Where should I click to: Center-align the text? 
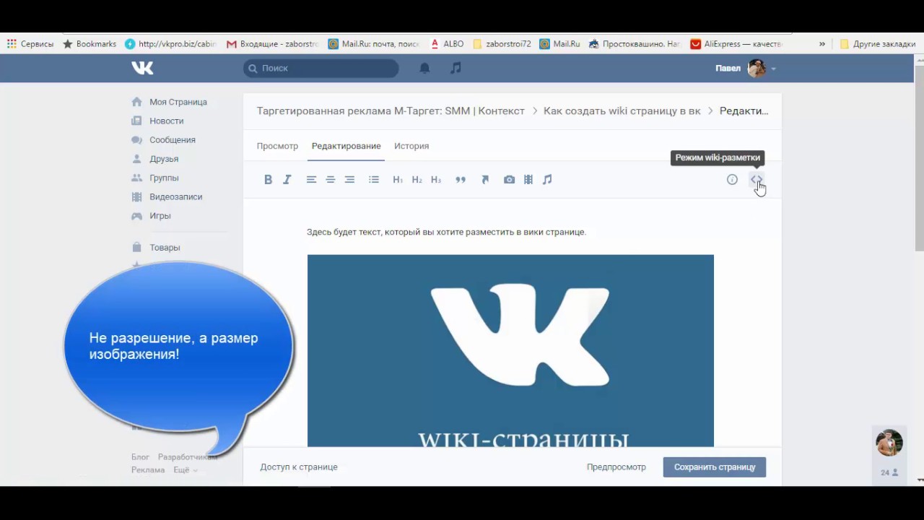331,180
